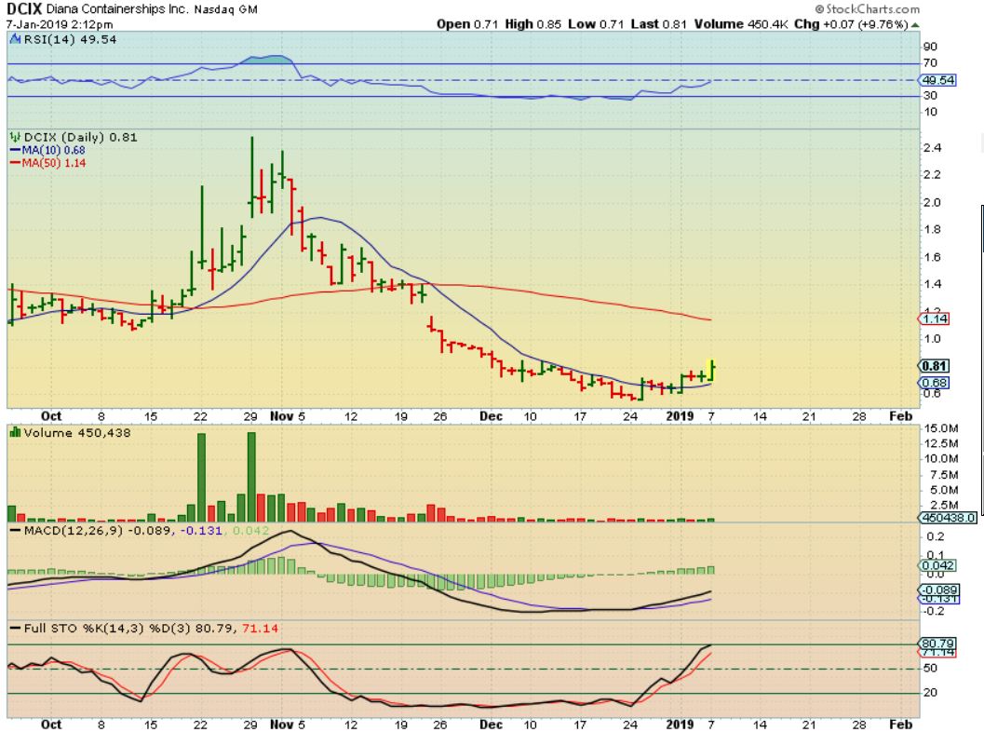Open the StockCharts.com attribution link
The width and height of the screenshot is (984, 732).
click(x=868, y=8)
